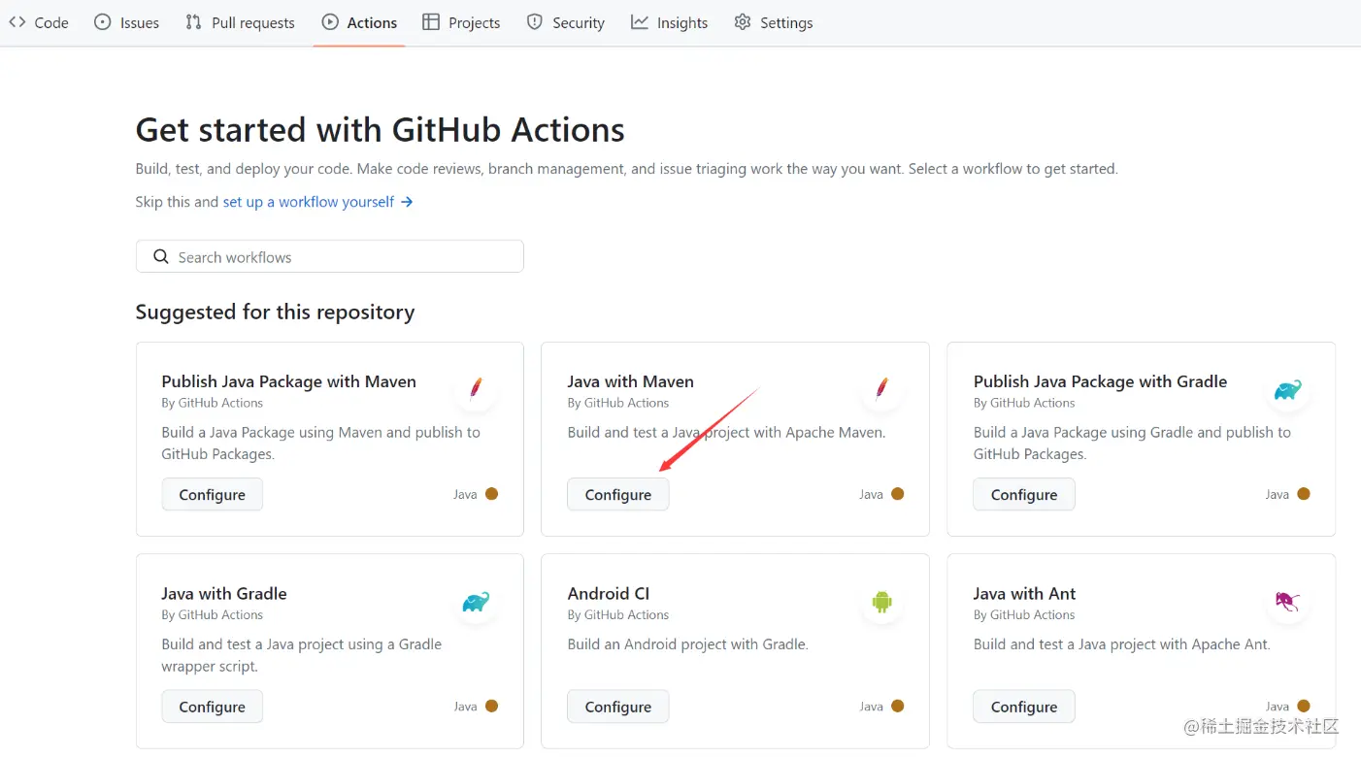Image resolution: width=1361 pixels, height=758 pixels.
Task: Go to the Insights tab
Action: pyautogui.click(x=669, y=22)
